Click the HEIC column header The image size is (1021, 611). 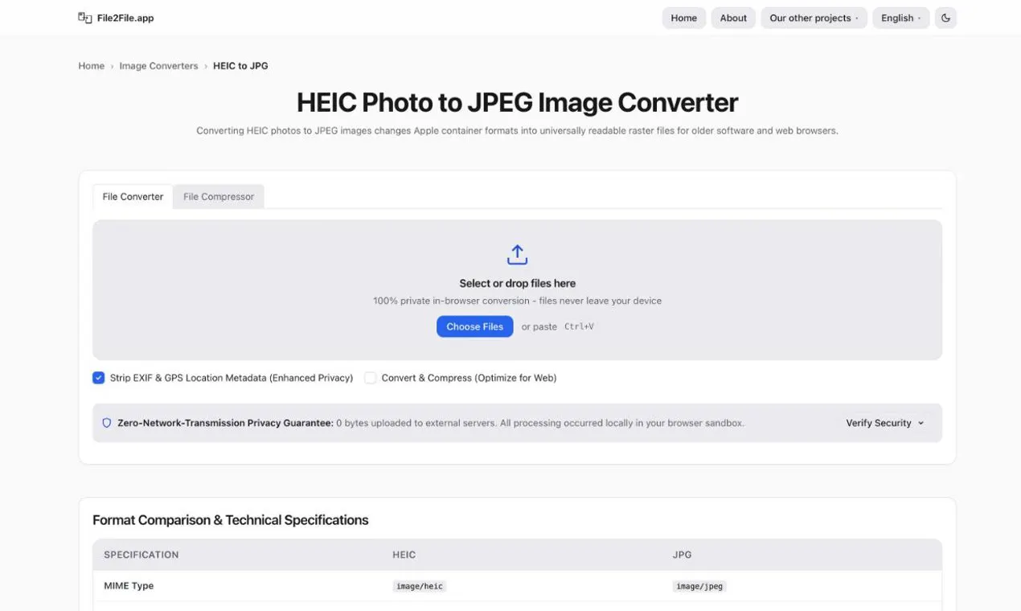tap(404, 555)
